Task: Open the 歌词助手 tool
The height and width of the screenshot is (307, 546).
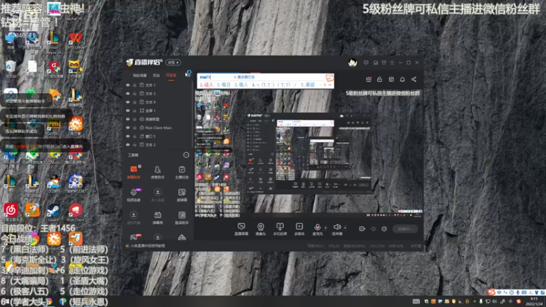Action: click(x=182, y=218)
